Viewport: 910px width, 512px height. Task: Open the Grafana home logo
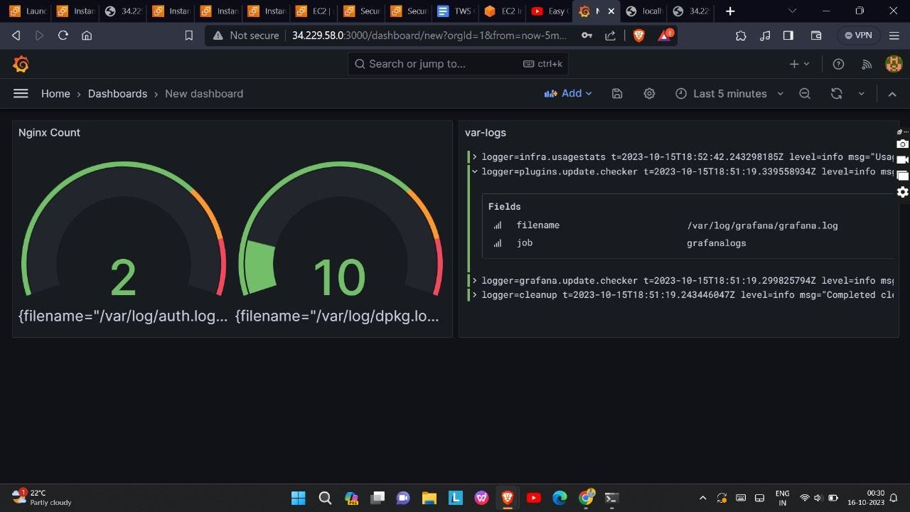(x=21, y=64)
